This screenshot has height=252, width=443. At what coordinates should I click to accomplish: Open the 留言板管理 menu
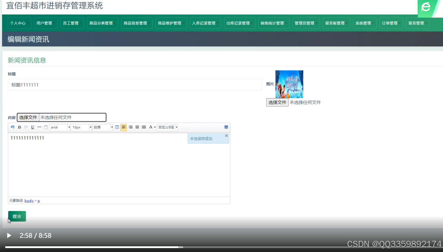click(x=336, y=23)
